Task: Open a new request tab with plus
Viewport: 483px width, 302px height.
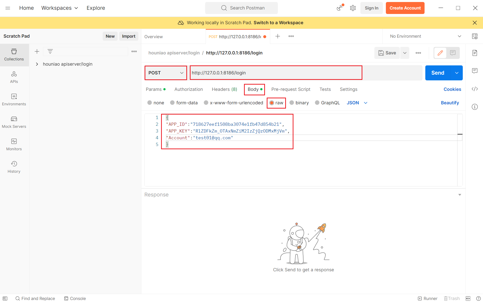Action: coord(278,36)
